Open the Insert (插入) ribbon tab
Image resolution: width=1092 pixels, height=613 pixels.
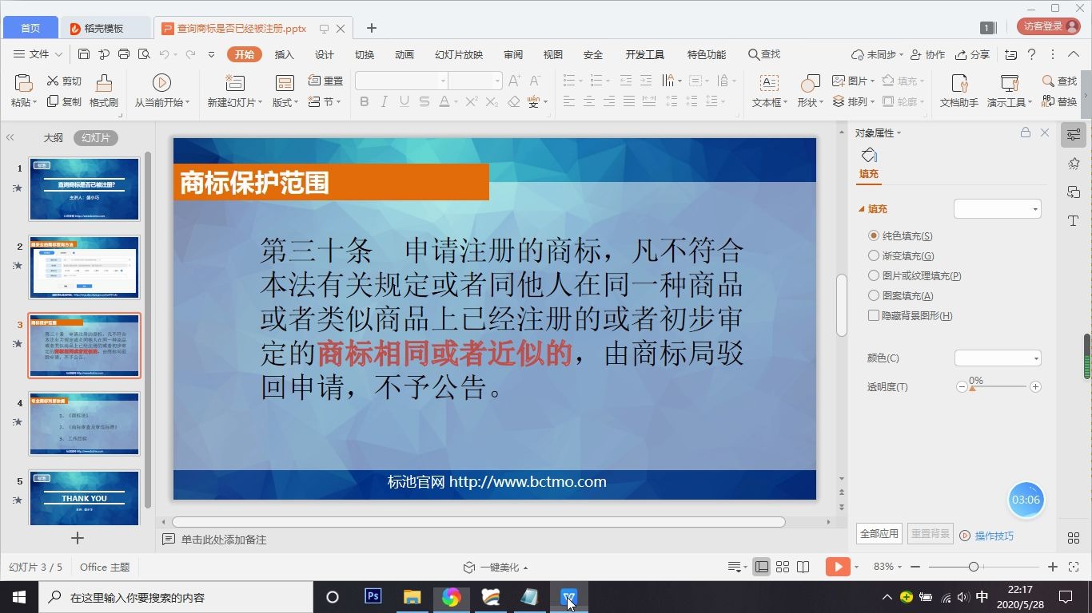pos(284,54)
